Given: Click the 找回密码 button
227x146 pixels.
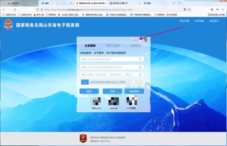Looking at the screenshot, I should tap(134, 91).
